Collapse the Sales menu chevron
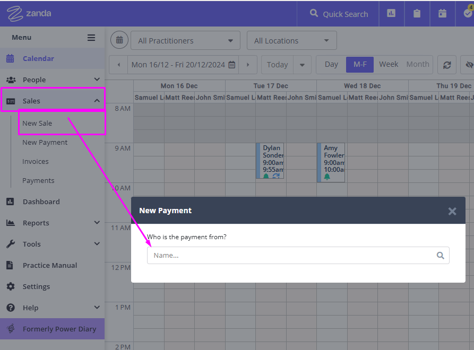 (97, 101)
